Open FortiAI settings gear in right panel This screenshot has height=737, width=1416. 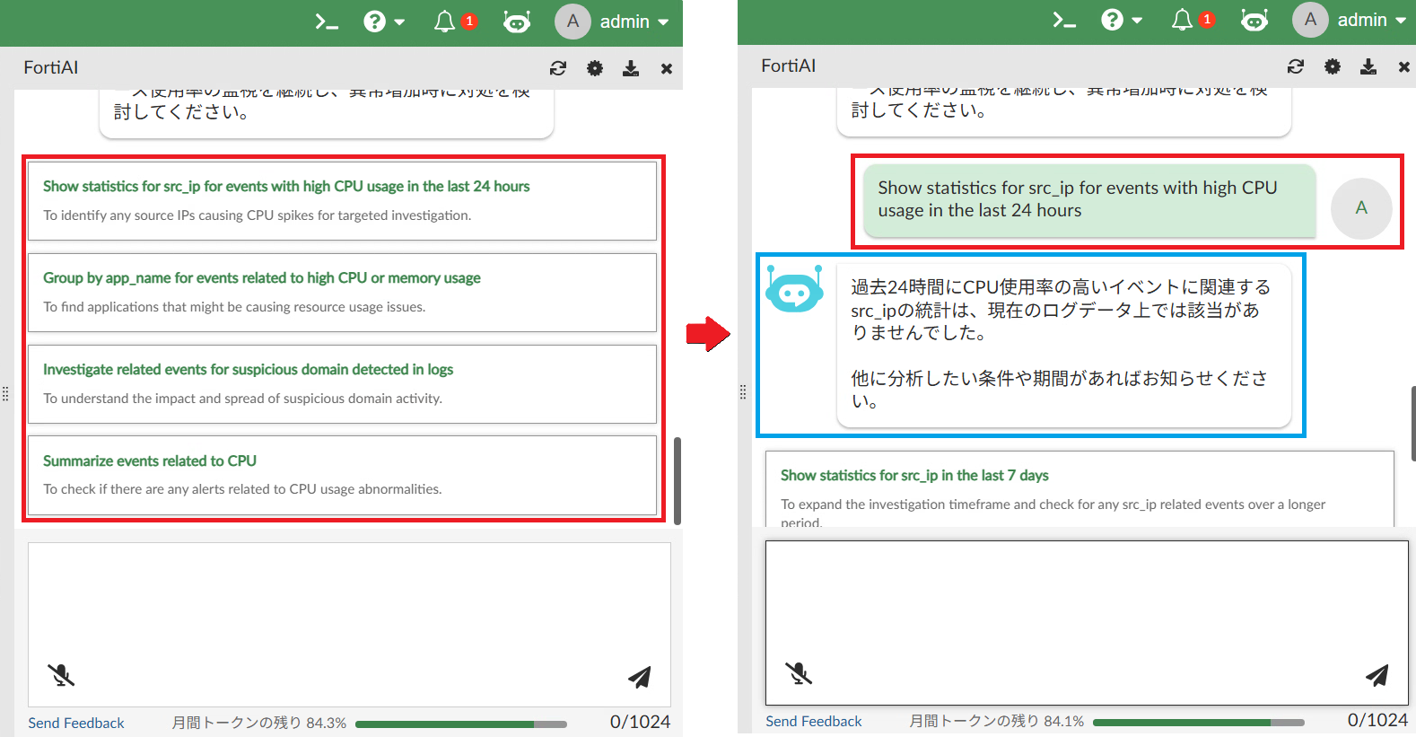[1333, 66]
